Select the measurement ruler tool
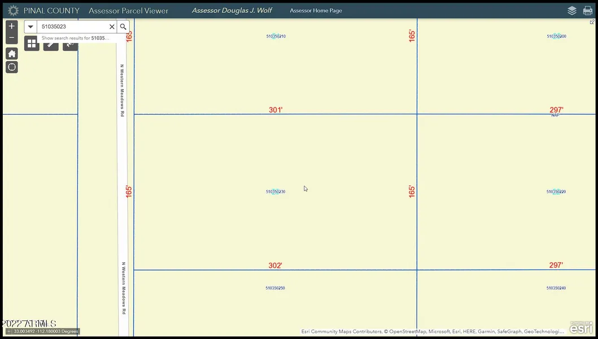Screen dimensions: 598x339 pos(51,44)
